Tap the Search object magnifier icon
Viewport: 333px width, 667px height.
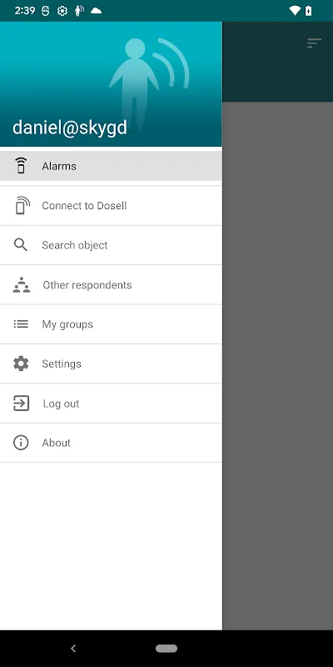20,244
